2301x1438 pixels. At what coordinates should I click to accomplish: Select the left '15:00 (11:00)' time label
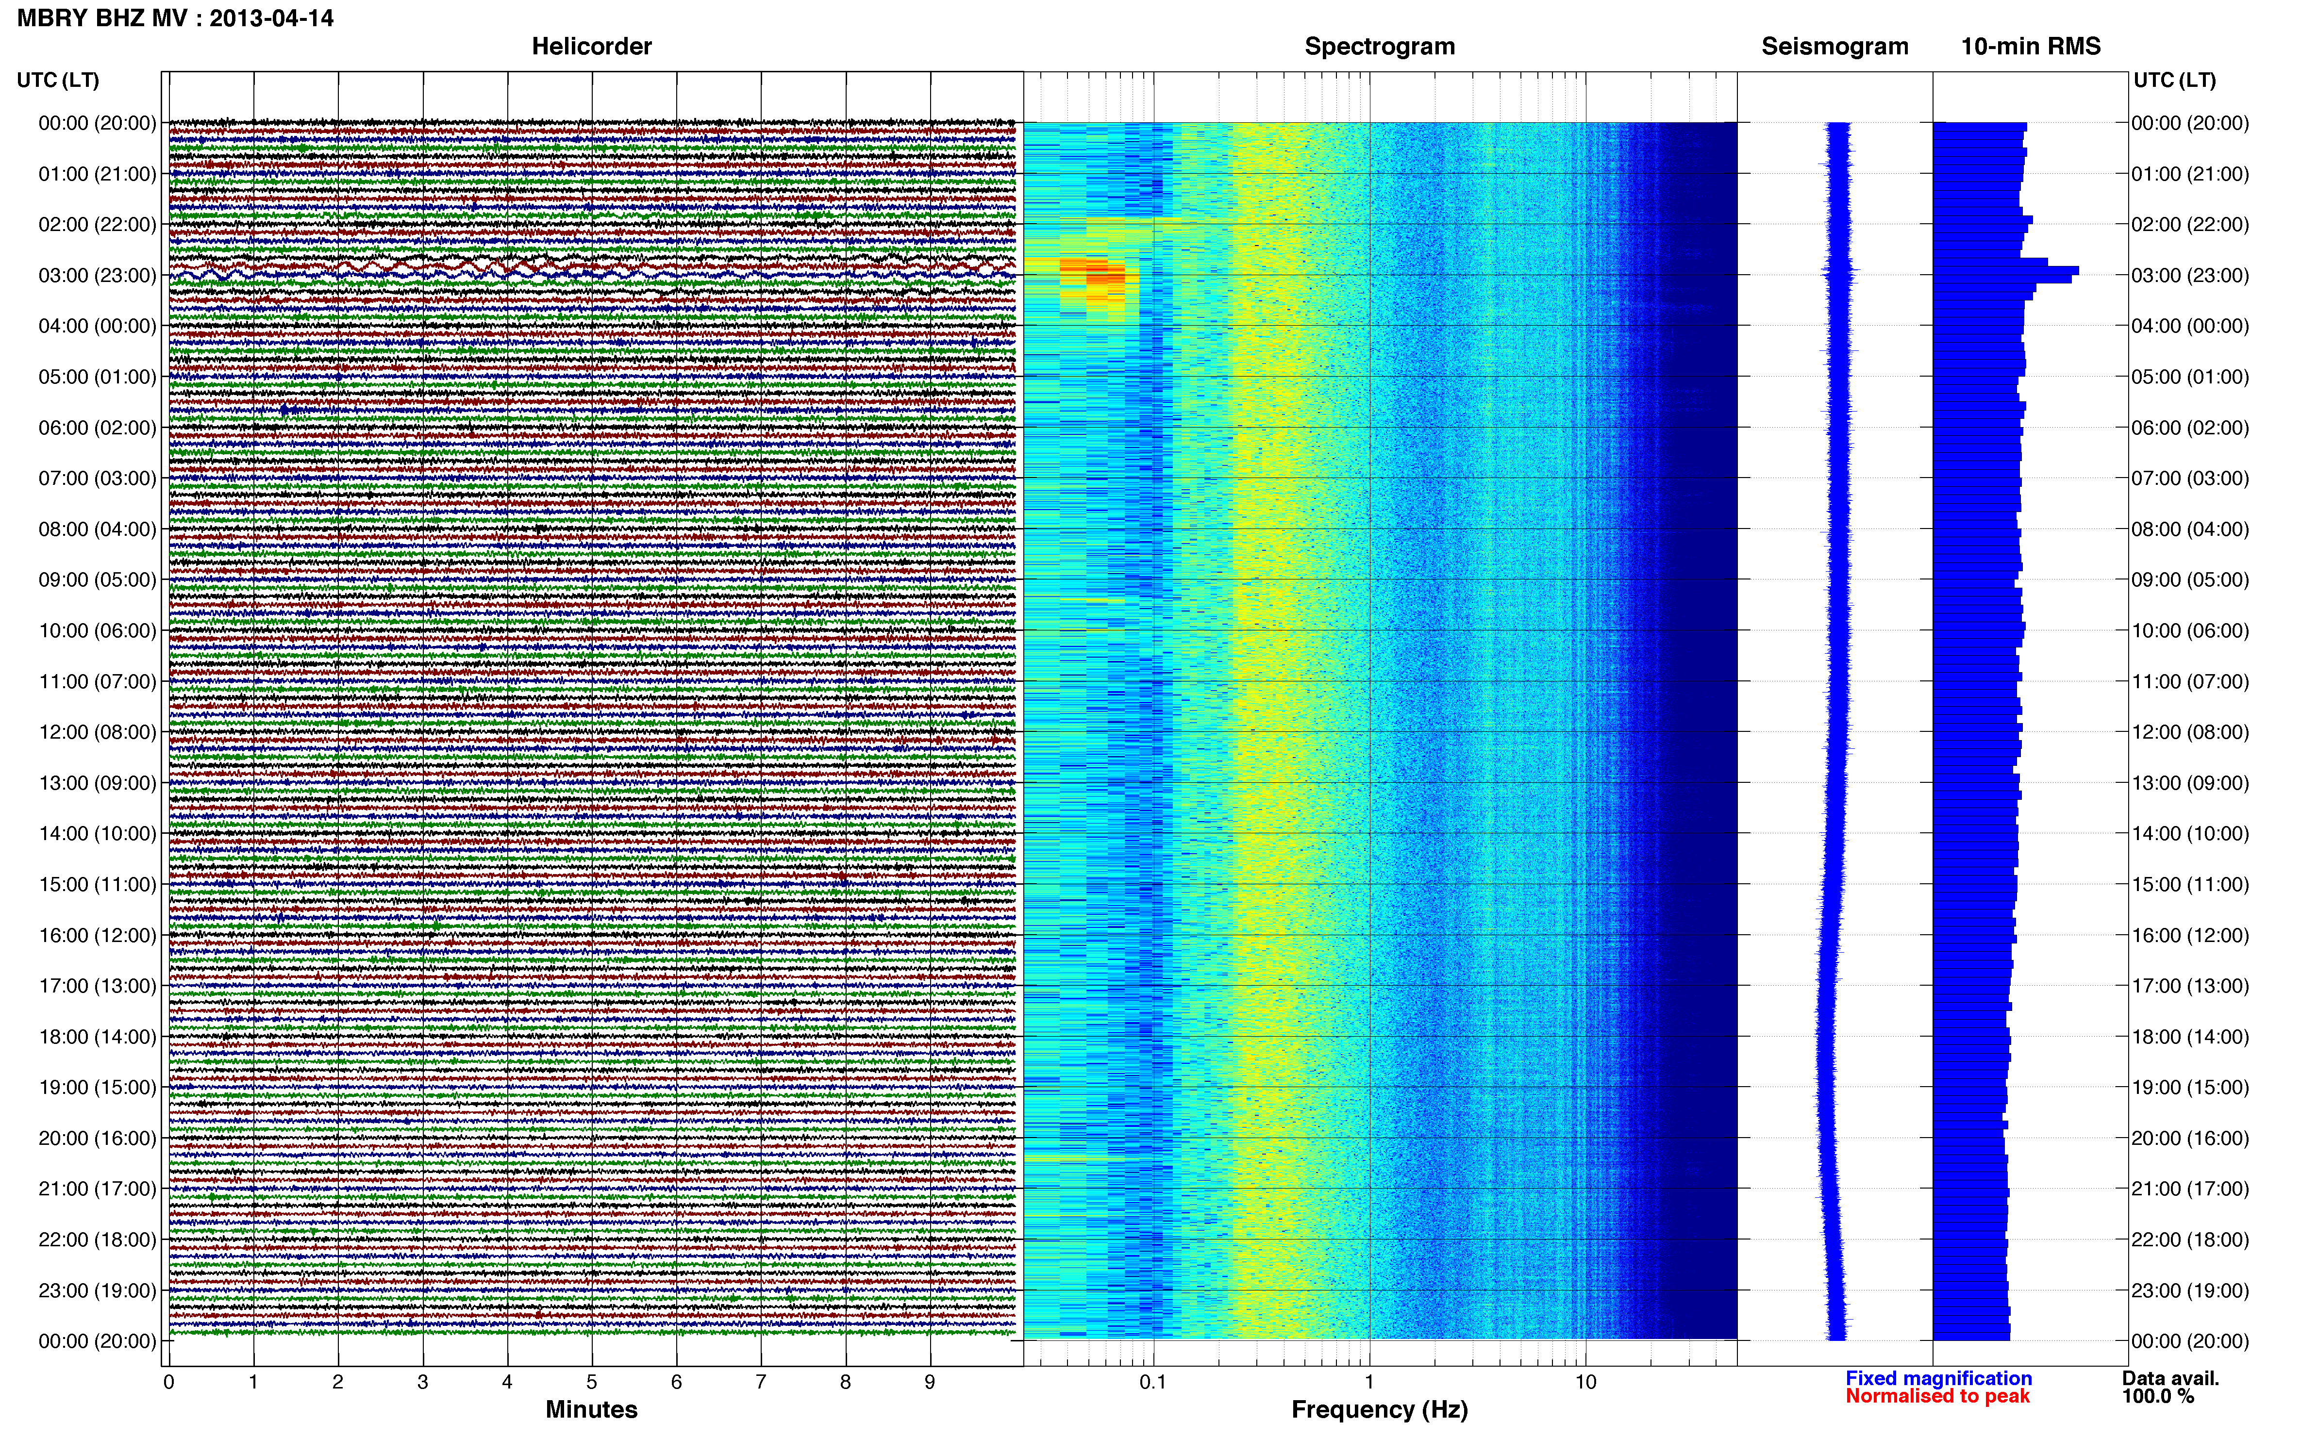pos(97,884)
